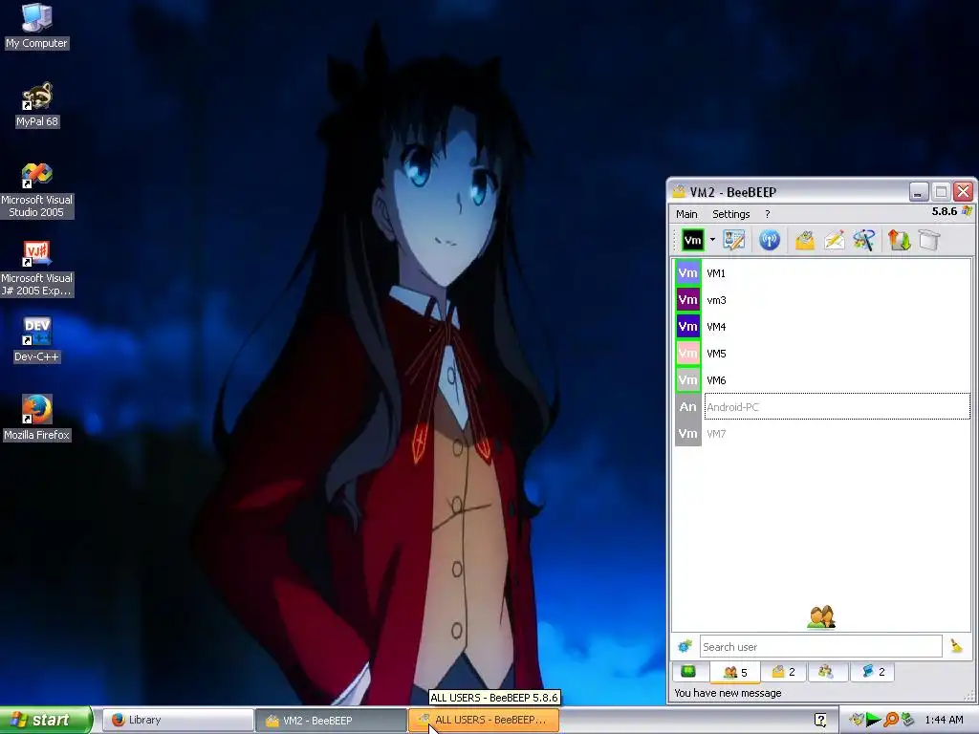Switch to the chats tab showing 2
The width and height of the screenshot is (979, 734).
coord(783,672)
